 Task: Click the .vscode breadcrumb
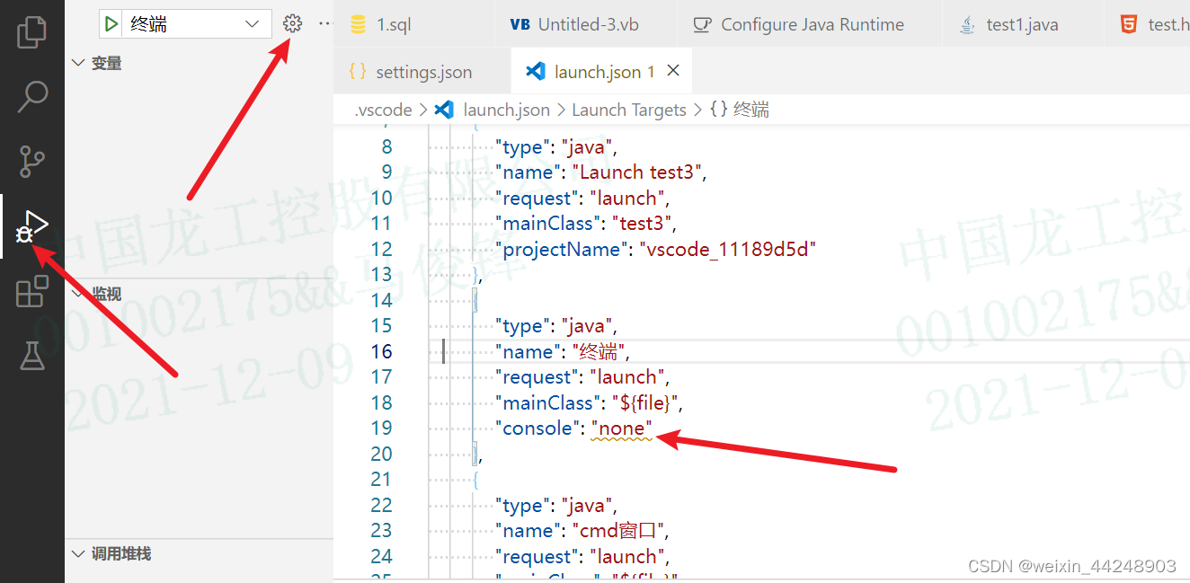[x=383, y=110]
